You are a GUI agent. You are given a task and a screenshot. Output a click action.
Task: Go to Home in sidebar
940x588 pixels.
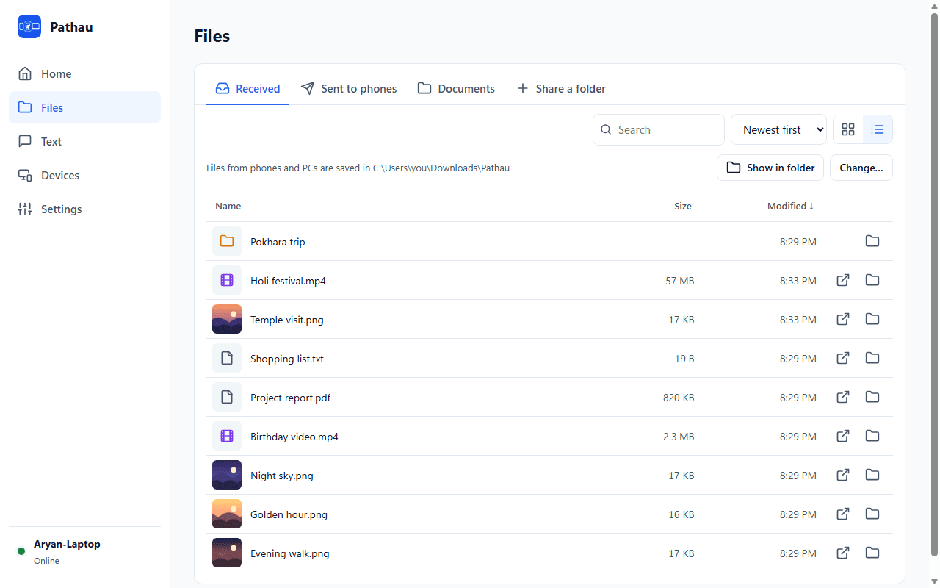point(84,73)
